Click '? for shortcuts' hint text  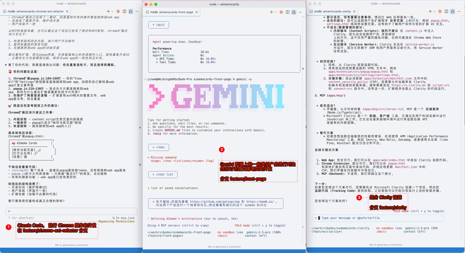point(21,218)
